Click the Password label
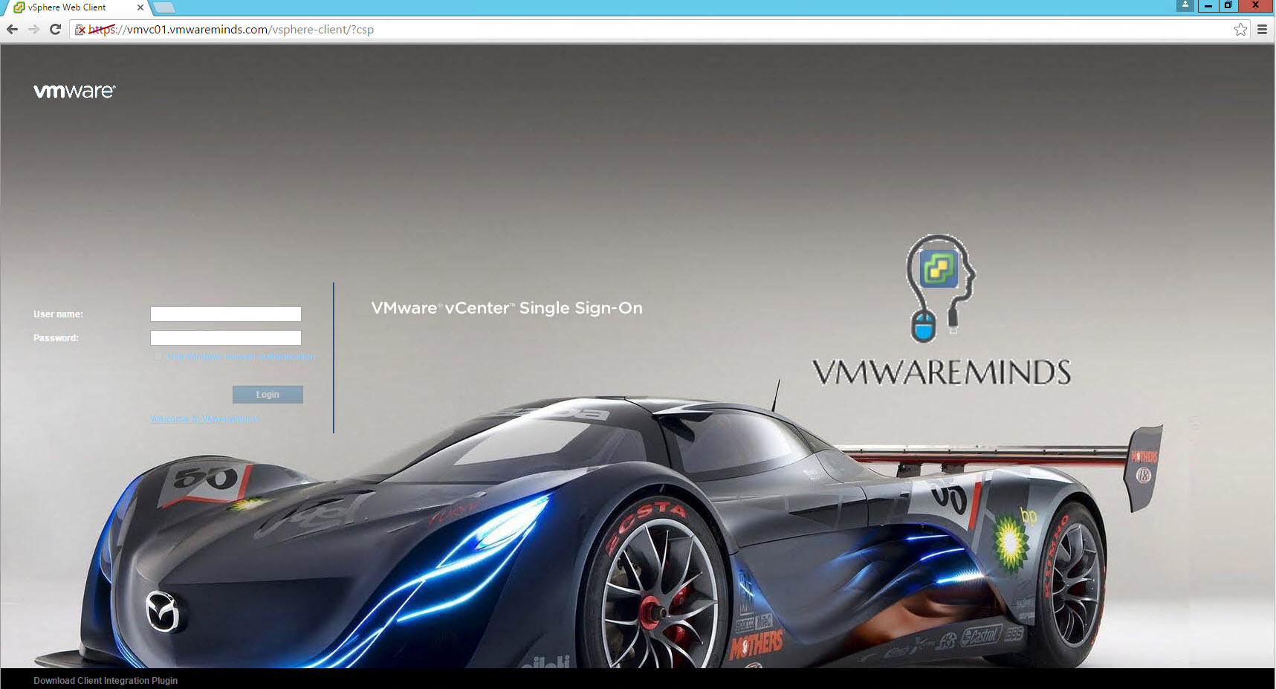The height and width of the screenshot is (689, 1276). pos(56,338)
